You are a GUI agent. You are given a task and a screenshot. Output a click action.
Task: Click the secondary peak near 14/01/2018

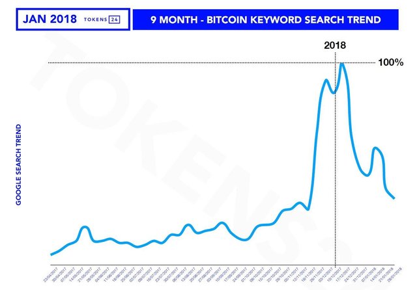click(375, 148)
